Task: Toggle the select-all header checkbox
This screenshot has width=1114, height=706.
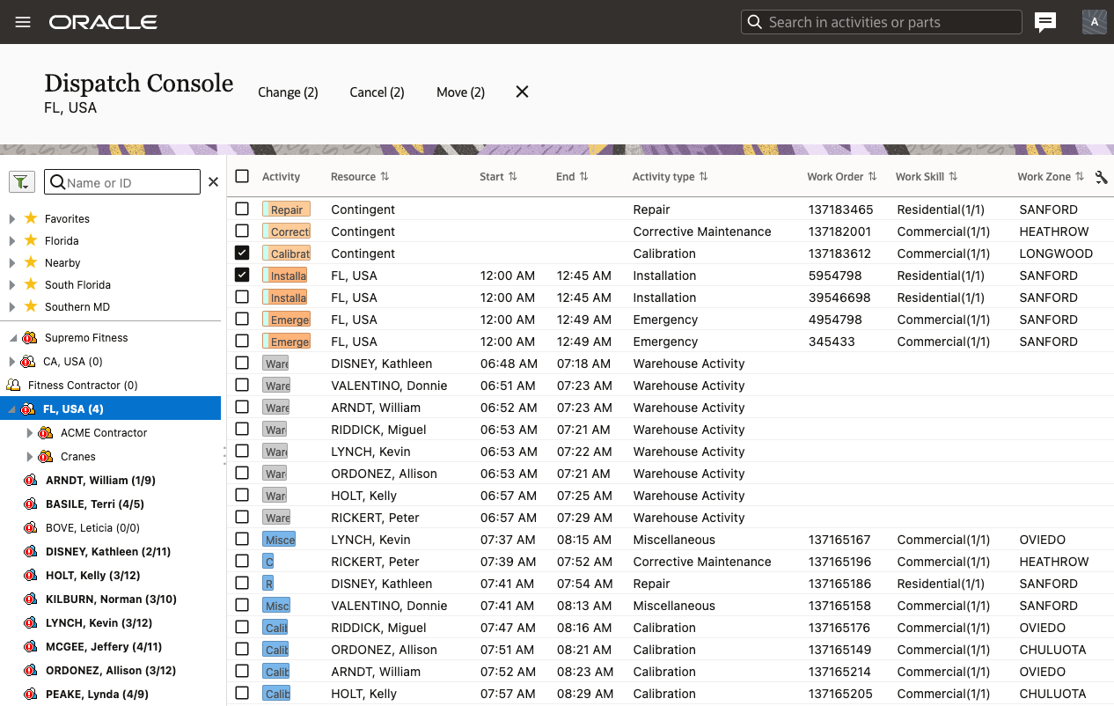Action: tap(242, 176)
